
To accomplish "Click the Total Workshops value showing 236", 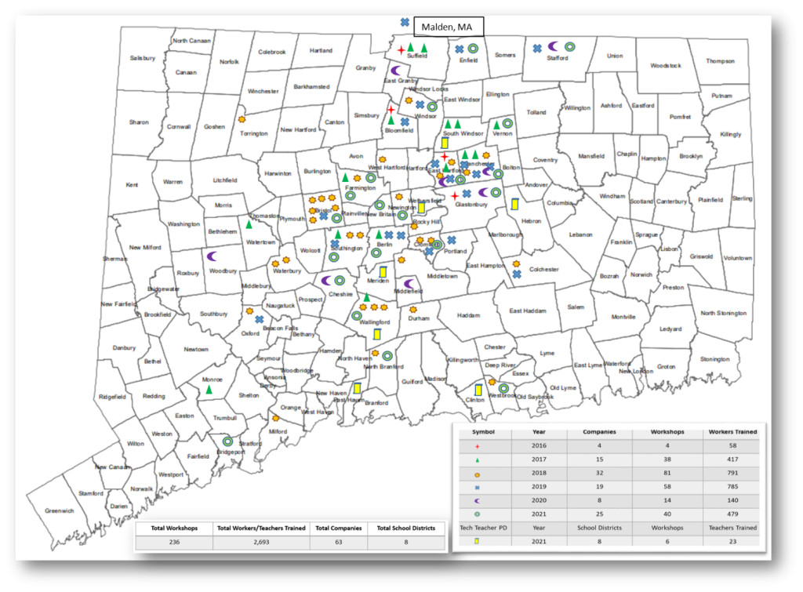I will (x=173, y=543).
